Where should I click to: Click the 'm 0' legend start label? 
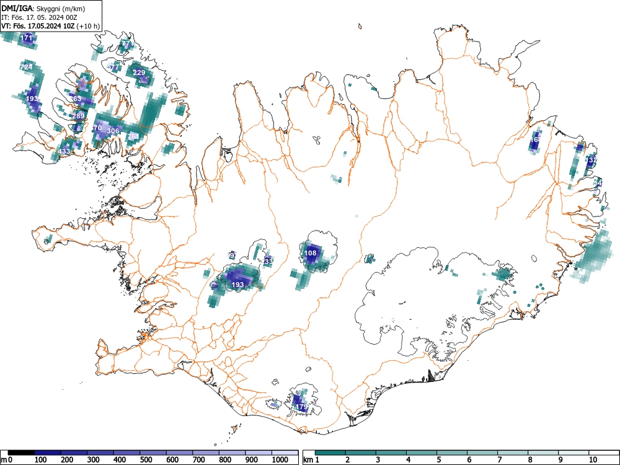[x=7, y=460]
